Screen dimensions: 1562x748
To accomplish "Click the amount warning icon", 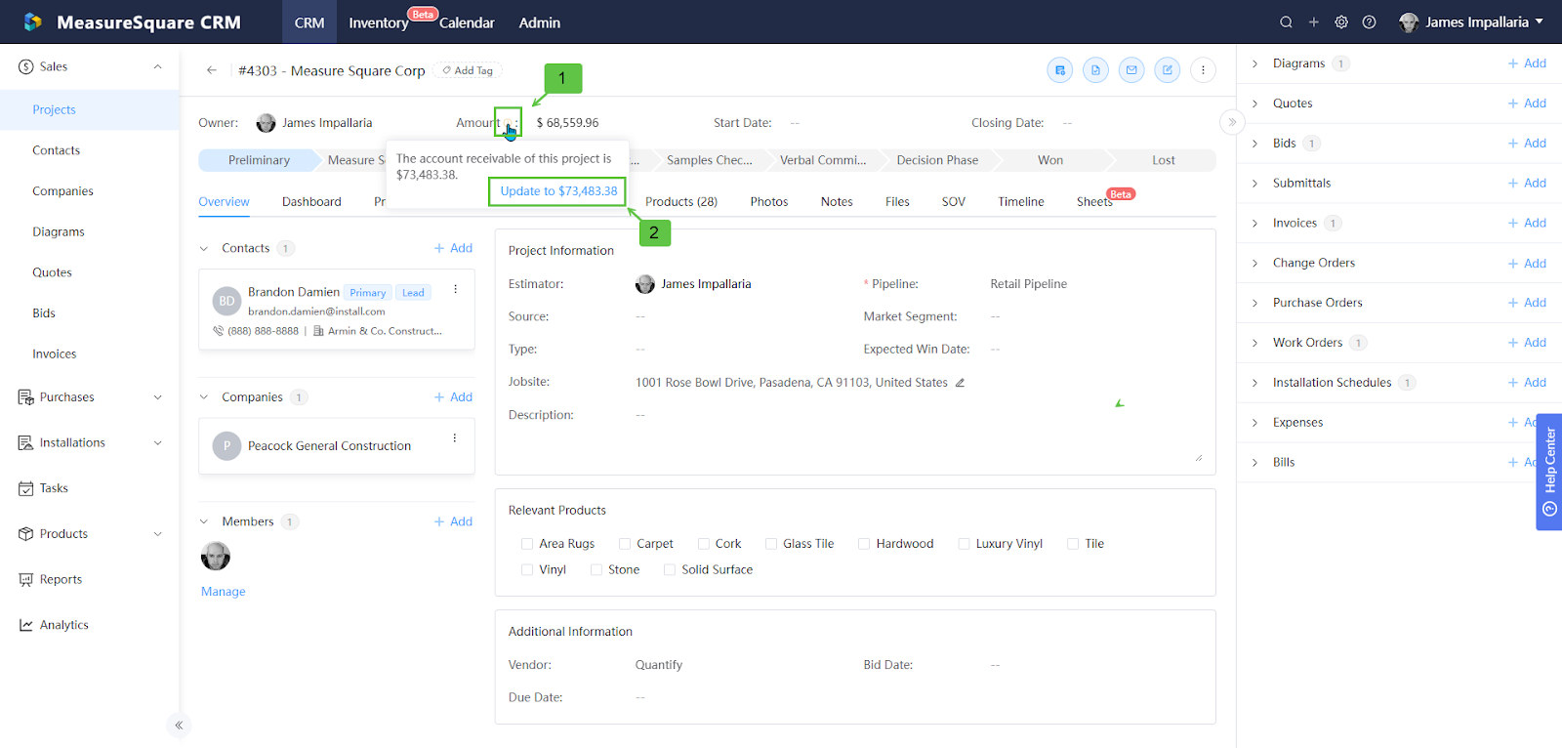I will (x=509, y=122).
